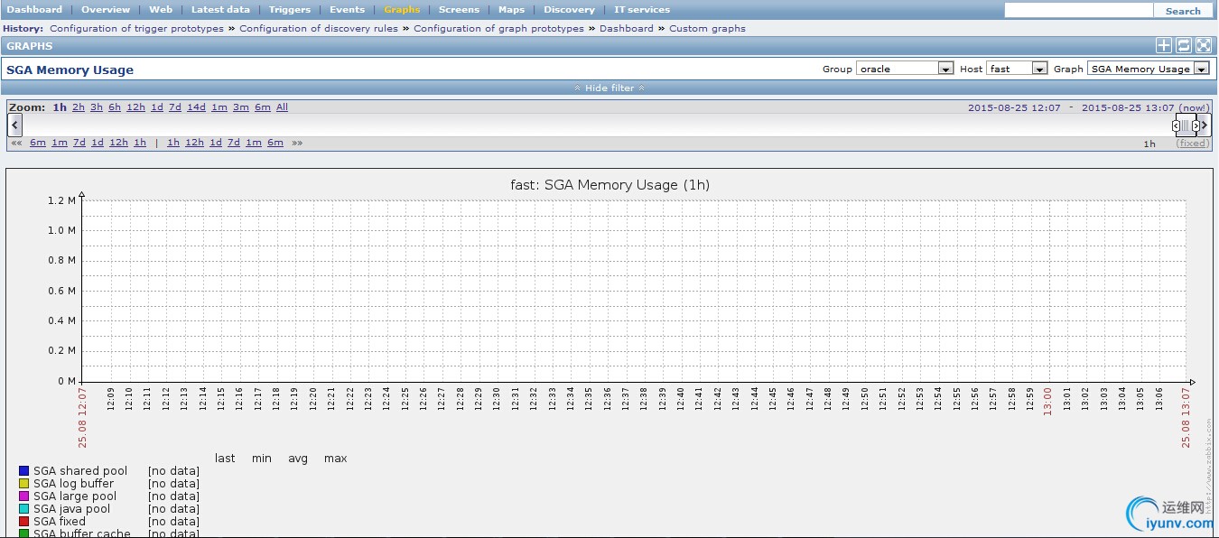
Task: Open the Triggers menu tab
Action: [290, 9]
